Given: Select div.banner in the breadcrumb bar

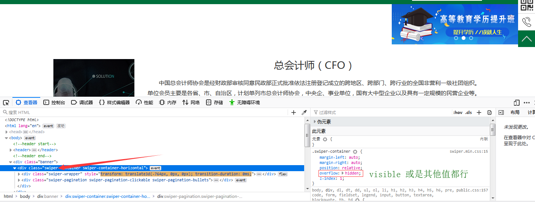Looking at the screenshot, I should (47, 196).
